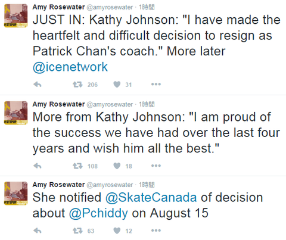This screenshot has width=286, height=240.
Task: Retweet the tweet with 63 retweets
Action: 77,230
